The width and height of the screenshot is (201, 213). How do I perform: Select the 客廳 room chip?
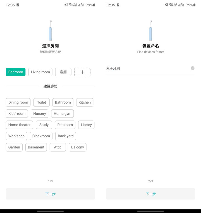coord(63,72)
